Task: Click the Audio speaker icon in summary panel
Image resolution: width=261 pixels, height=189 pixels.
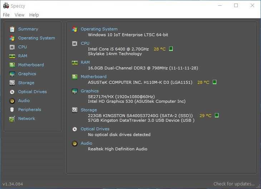Action: (75, 144)
